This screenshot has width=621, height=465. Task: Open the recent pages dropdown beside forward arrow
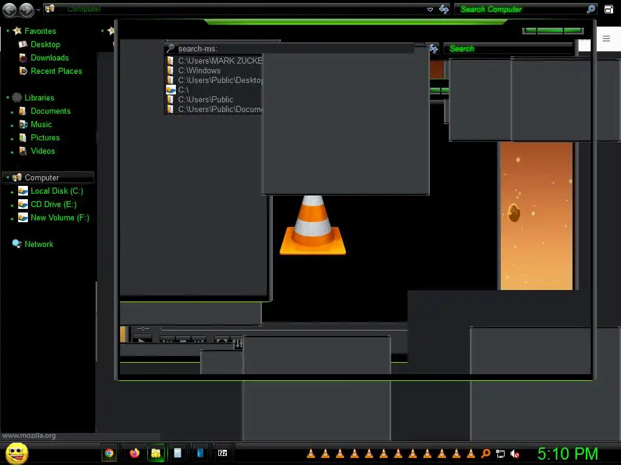click(38, 10)
